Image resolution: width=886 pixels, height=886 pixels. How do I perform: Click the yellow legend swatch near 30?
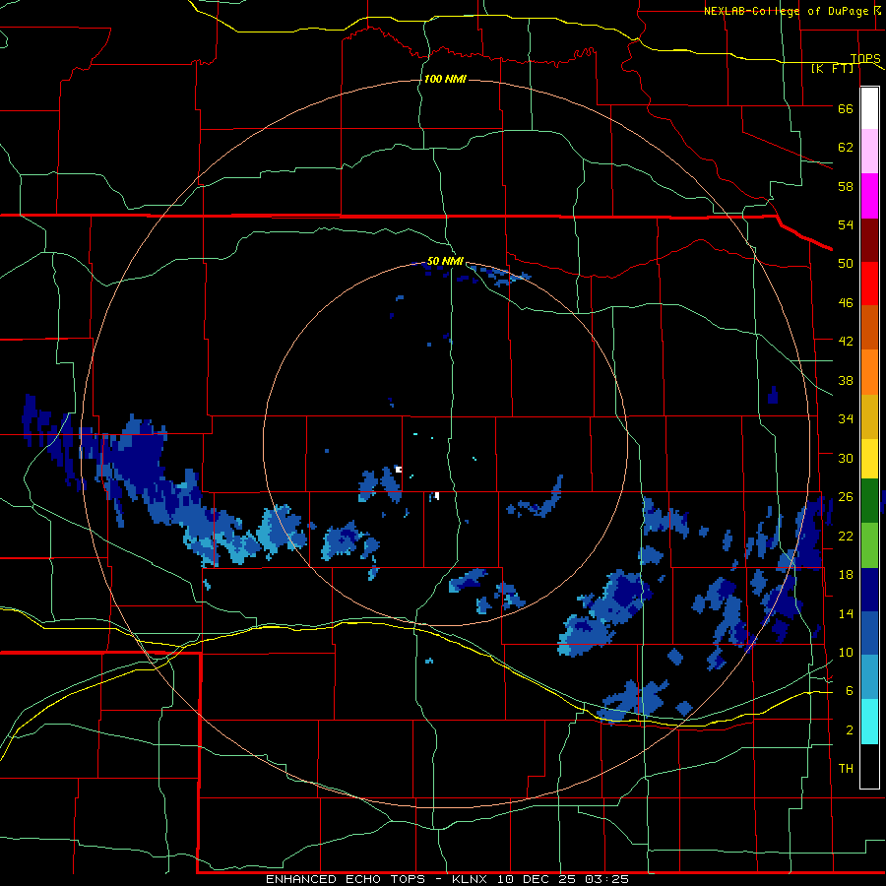(869, 459)
